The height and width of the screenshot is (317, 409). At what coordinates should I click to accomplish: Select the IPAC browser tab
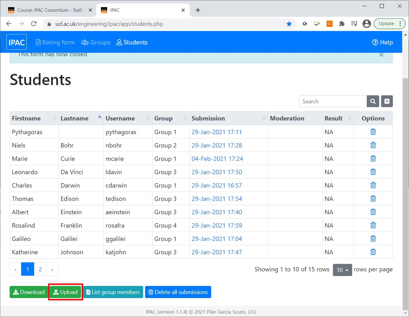pyautogui.click(x=142, y=10)
